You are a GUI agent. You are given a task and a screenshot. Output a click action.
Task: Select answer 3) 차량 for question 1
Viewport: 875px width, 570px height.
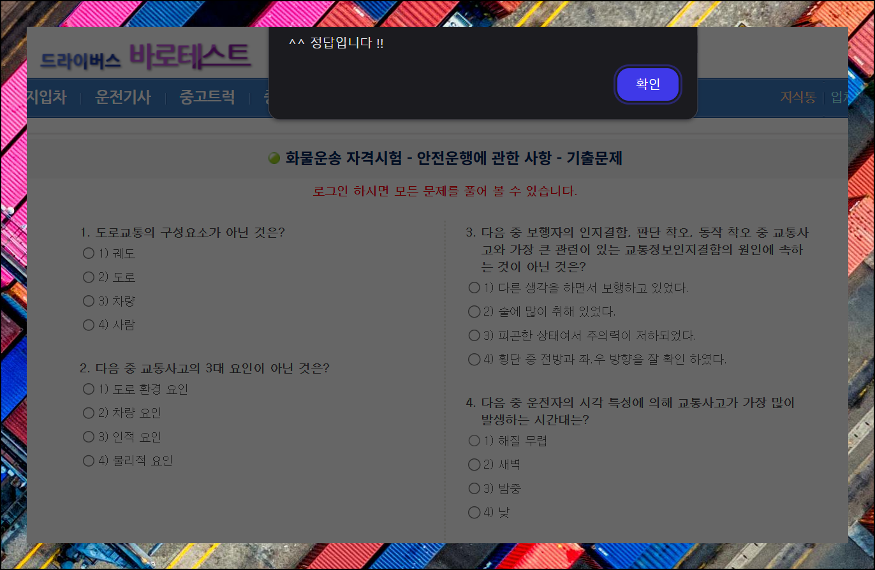click(x=89, y=301)
